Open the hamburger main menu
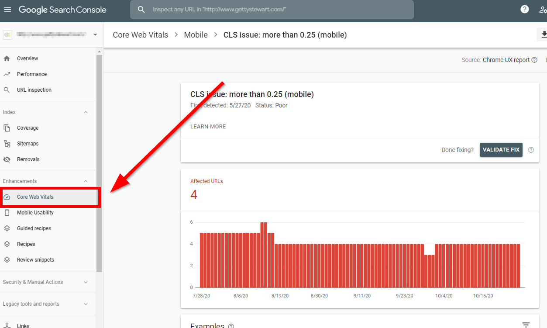Screen dimensions: 547x328 [x=7, y=10]
